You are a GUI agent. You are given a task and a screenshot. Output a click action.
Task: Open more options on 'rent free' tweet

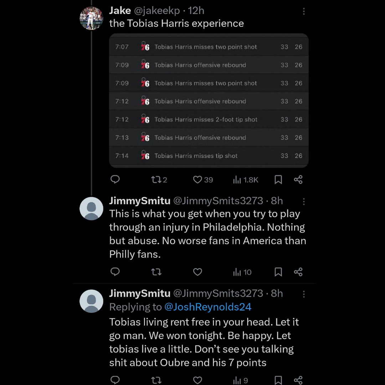coord(304,294)
